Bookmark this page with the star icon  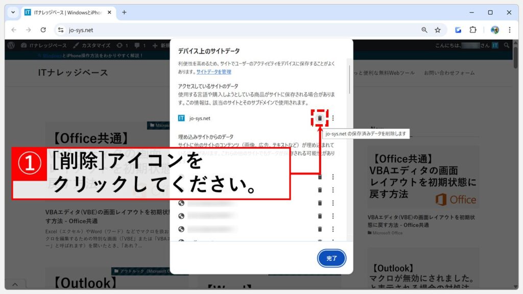click(438, 30)
